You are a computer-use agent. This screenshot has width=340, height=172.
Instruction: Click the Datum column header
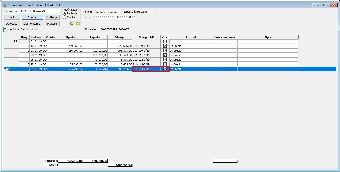36,37
